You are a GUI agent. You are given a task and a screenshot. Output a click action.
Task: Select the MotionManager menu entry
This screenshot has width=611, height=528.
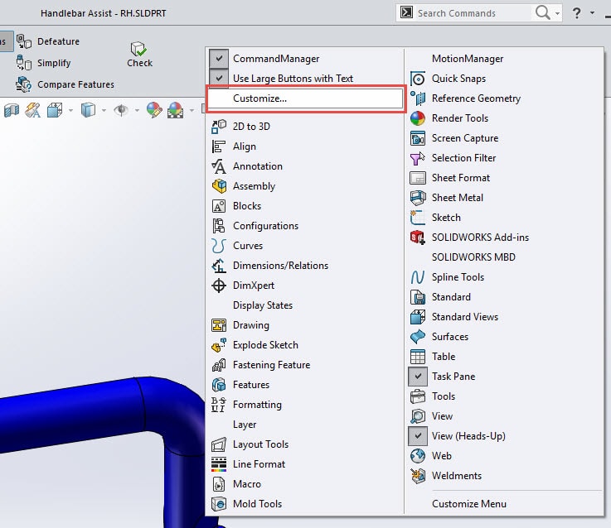(468, 59)
